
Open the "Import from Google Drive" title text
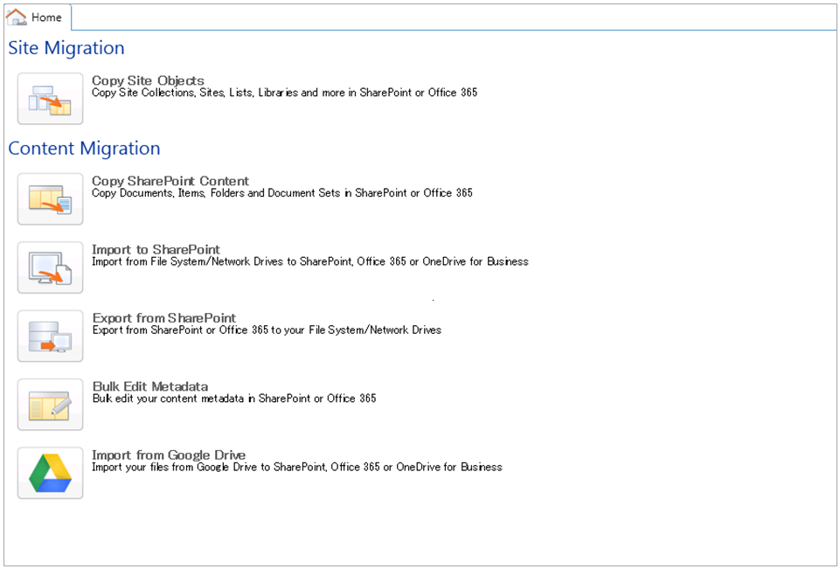pos(169,455)
